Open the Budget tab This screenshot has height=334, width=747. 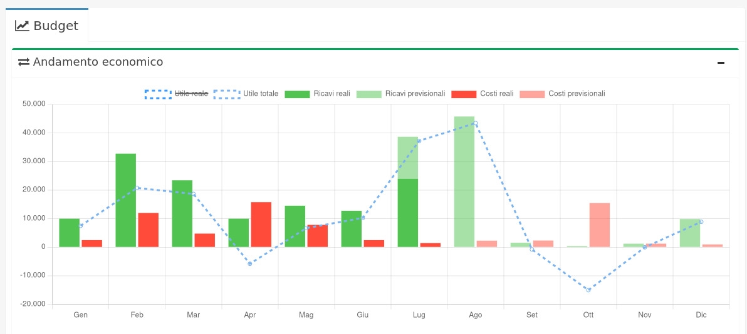[x=47, y=26]
